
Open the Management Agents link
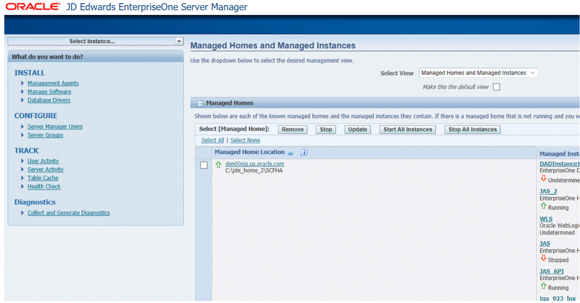(x=53, y=83)
